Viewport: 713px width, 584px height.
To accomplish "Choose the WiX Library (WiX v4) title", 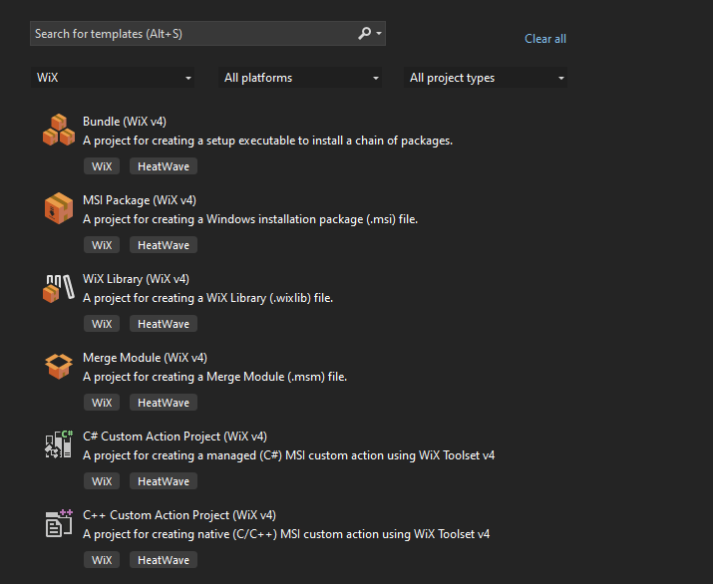I will pyautogui.click(x=136, y=279).
